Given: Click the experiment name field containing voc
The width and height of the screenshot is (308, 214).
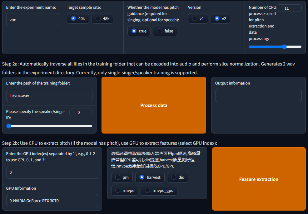Looking at the screenshot, I should click(32, 20).
